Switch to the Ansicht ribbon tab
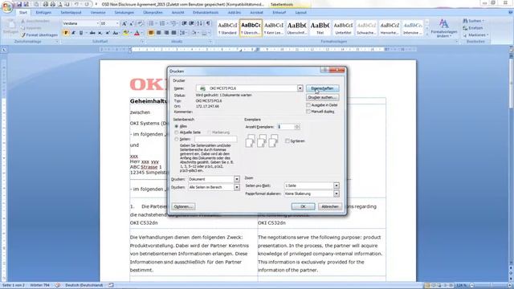The width and height of the screenshot is (514, 289). 178,13
